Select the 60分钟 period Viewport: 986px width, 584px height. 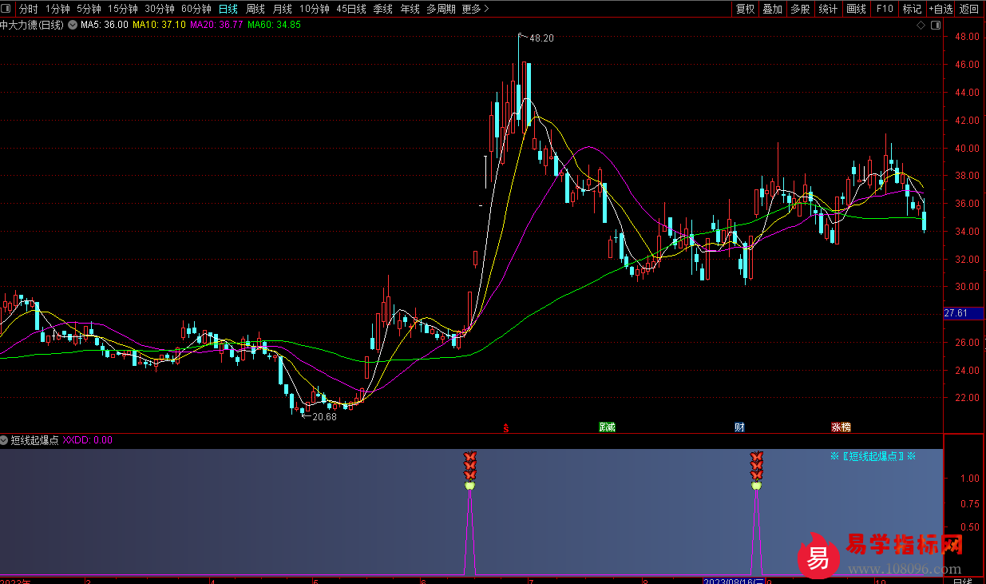click(196, 9)
